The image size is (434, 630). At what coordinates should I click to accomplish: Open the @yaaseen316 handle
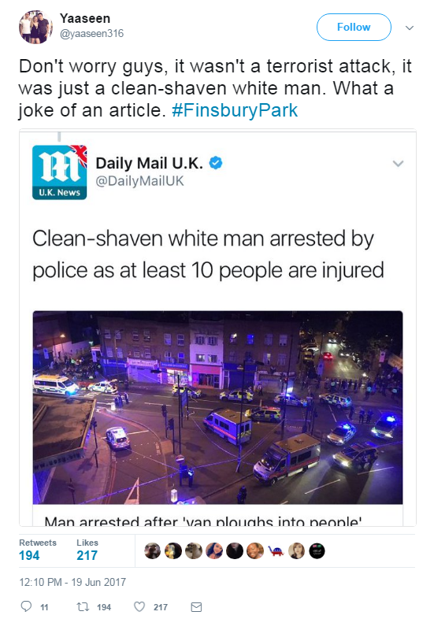pyautogui.click(x=91, y=33)
